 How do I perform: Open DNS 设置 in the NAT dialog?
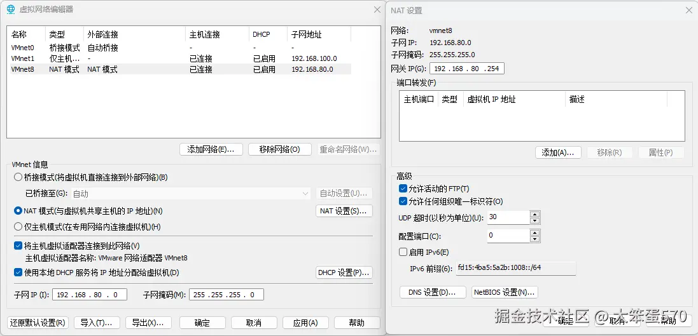433,292
